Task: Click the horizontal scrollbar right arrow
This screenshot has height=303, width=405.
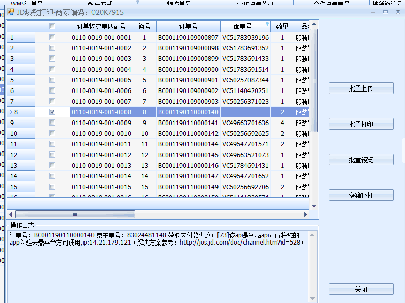Action: pos(305,214)
